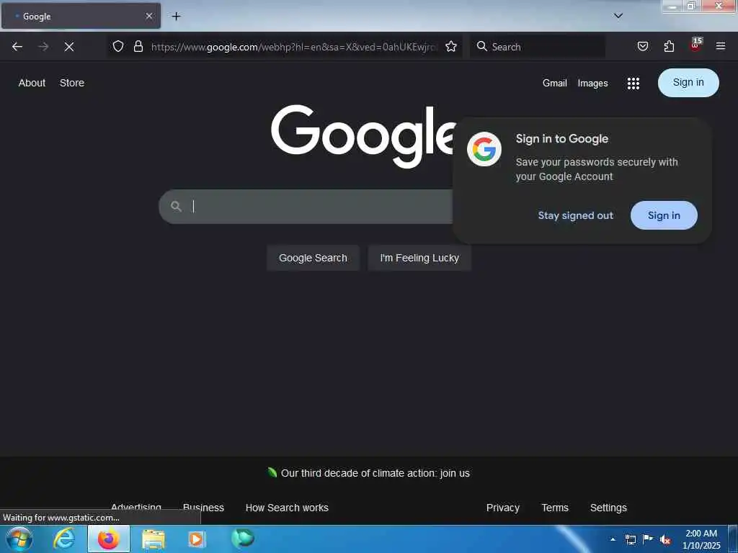Click Sign in inside the popup
This screenshot has width=738, height=553.
[x=664, y=215]
